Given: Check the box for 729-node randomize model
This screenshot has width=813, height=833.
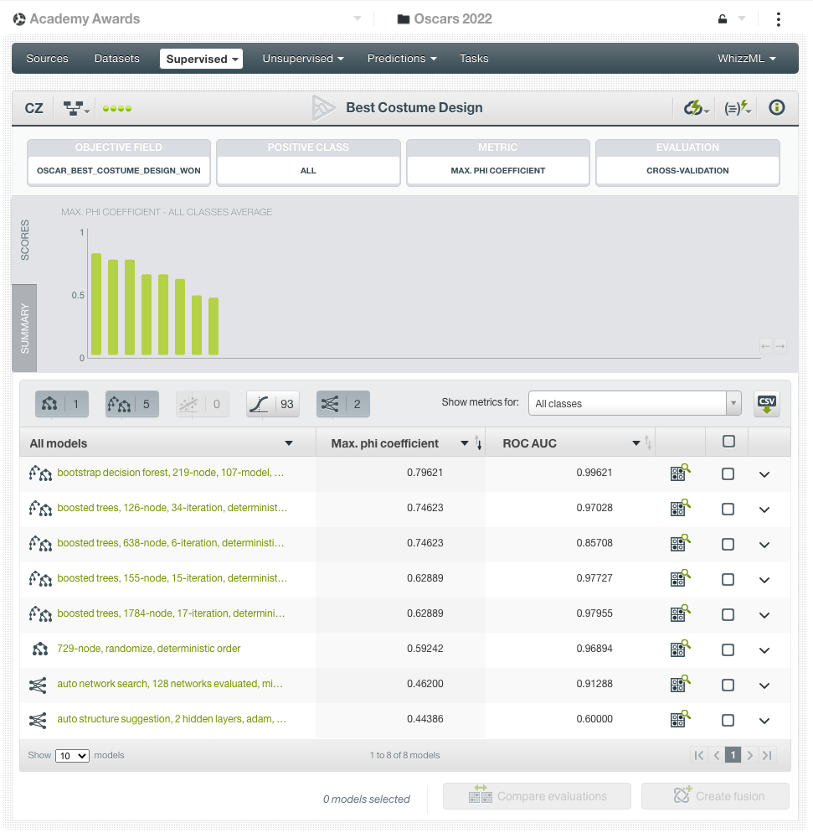Looking at the screenshot, I should 728,649.
